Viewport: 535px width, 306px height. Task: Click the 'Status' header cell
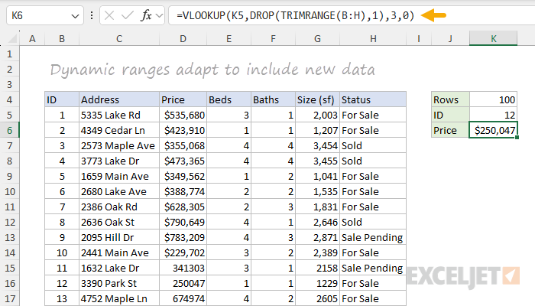tap(373, 99)
